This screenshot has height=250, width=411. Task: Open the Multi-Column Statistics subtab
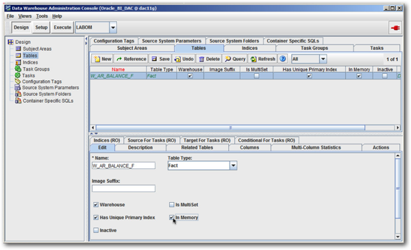click(x=316, y=147)
